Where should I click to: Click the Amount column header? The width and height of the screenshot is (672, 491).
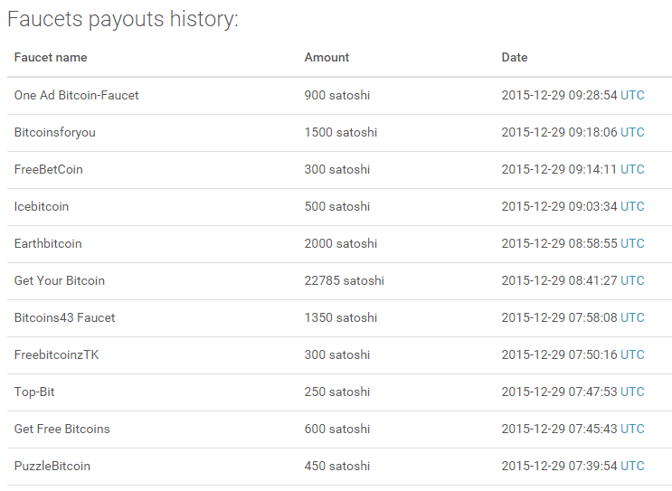327,57
